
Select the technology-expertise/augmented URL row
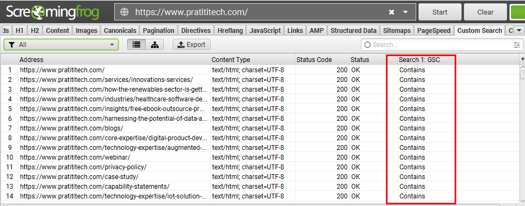(x=114, y=147)
